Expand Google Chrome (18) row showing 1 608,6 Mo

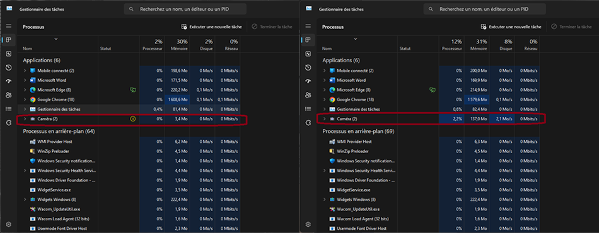point(25,99)
